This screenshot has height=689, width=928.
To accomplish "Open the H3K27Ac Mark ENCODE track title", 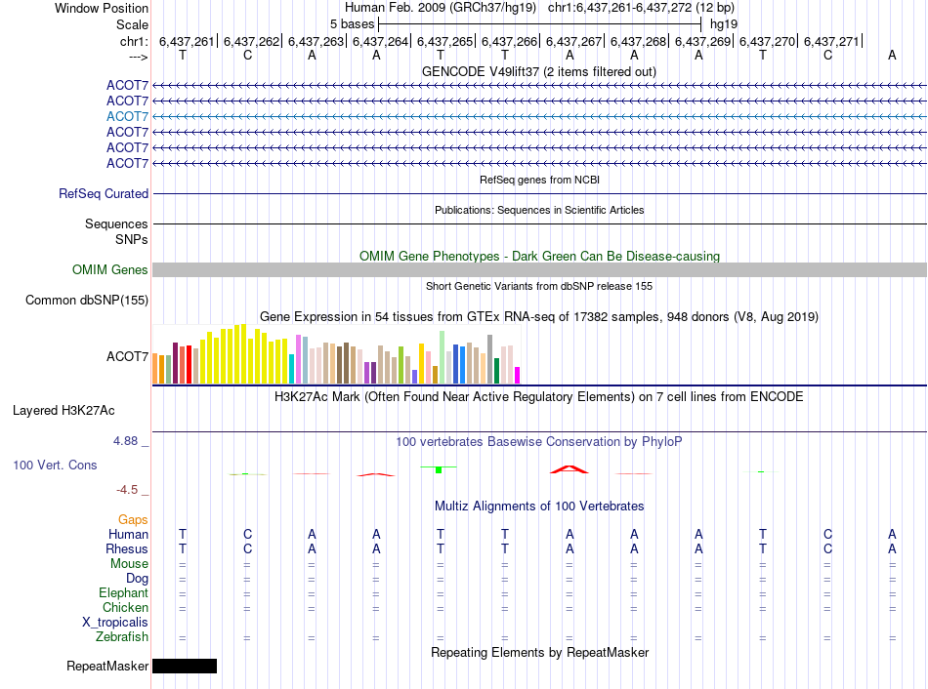I will 539,396.
